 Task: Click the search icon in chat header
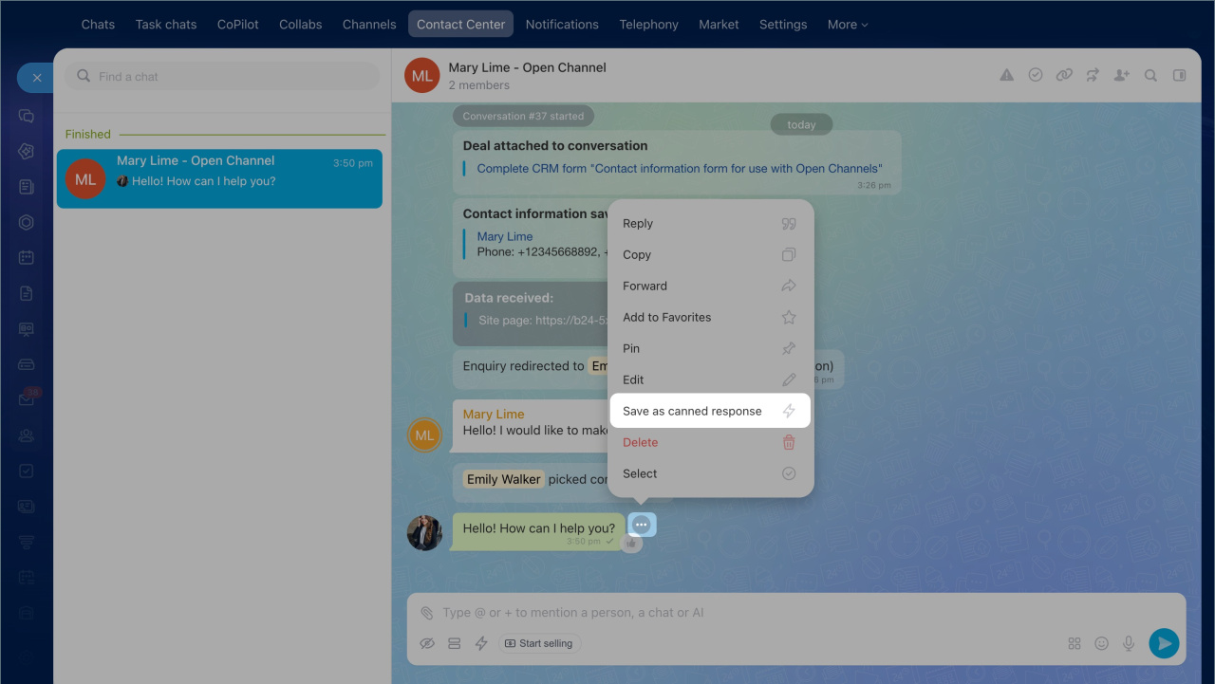pyautogui.click(x=1150, y=75)
